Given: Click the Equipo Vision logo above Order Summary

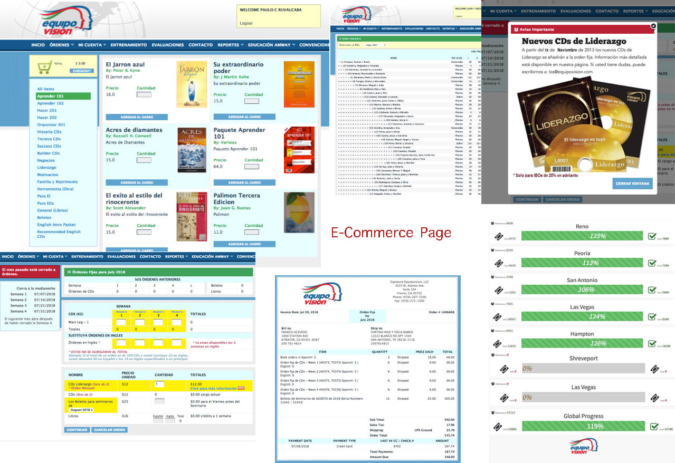Looking at the screenshot, I should click(356, 14).
